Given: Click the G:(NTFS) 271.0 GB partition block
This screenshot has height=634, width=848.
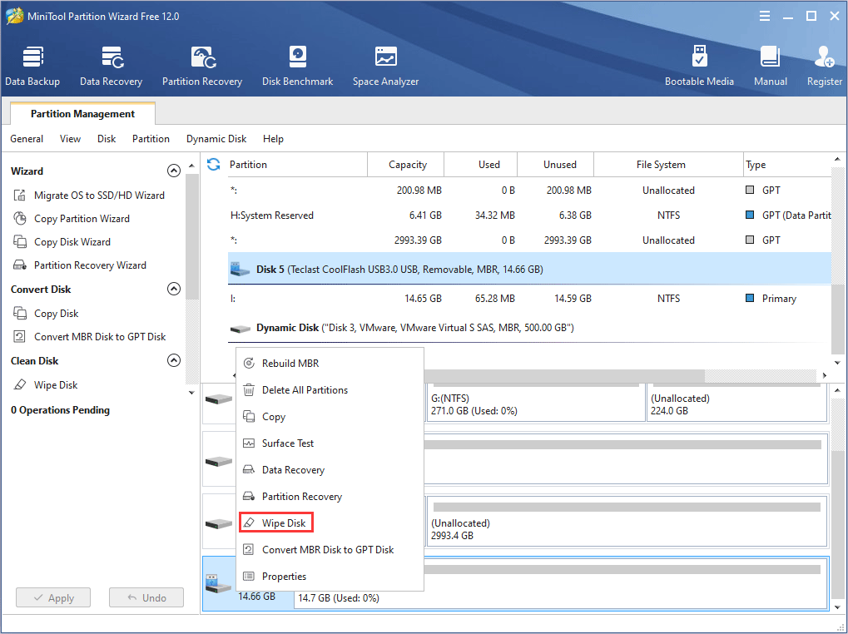Looking at the screenshot, I should 536,403.
